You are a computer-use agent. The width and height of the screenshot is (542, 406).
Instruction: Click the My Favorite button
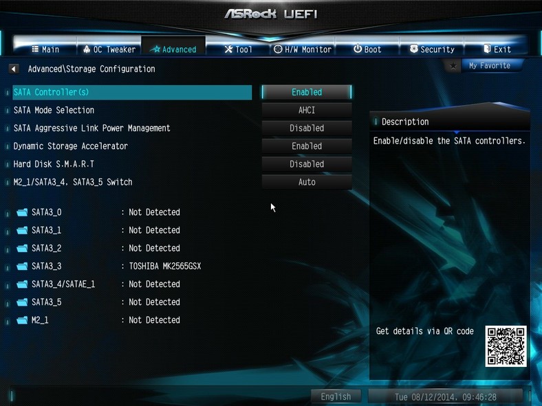click(490, 65)
